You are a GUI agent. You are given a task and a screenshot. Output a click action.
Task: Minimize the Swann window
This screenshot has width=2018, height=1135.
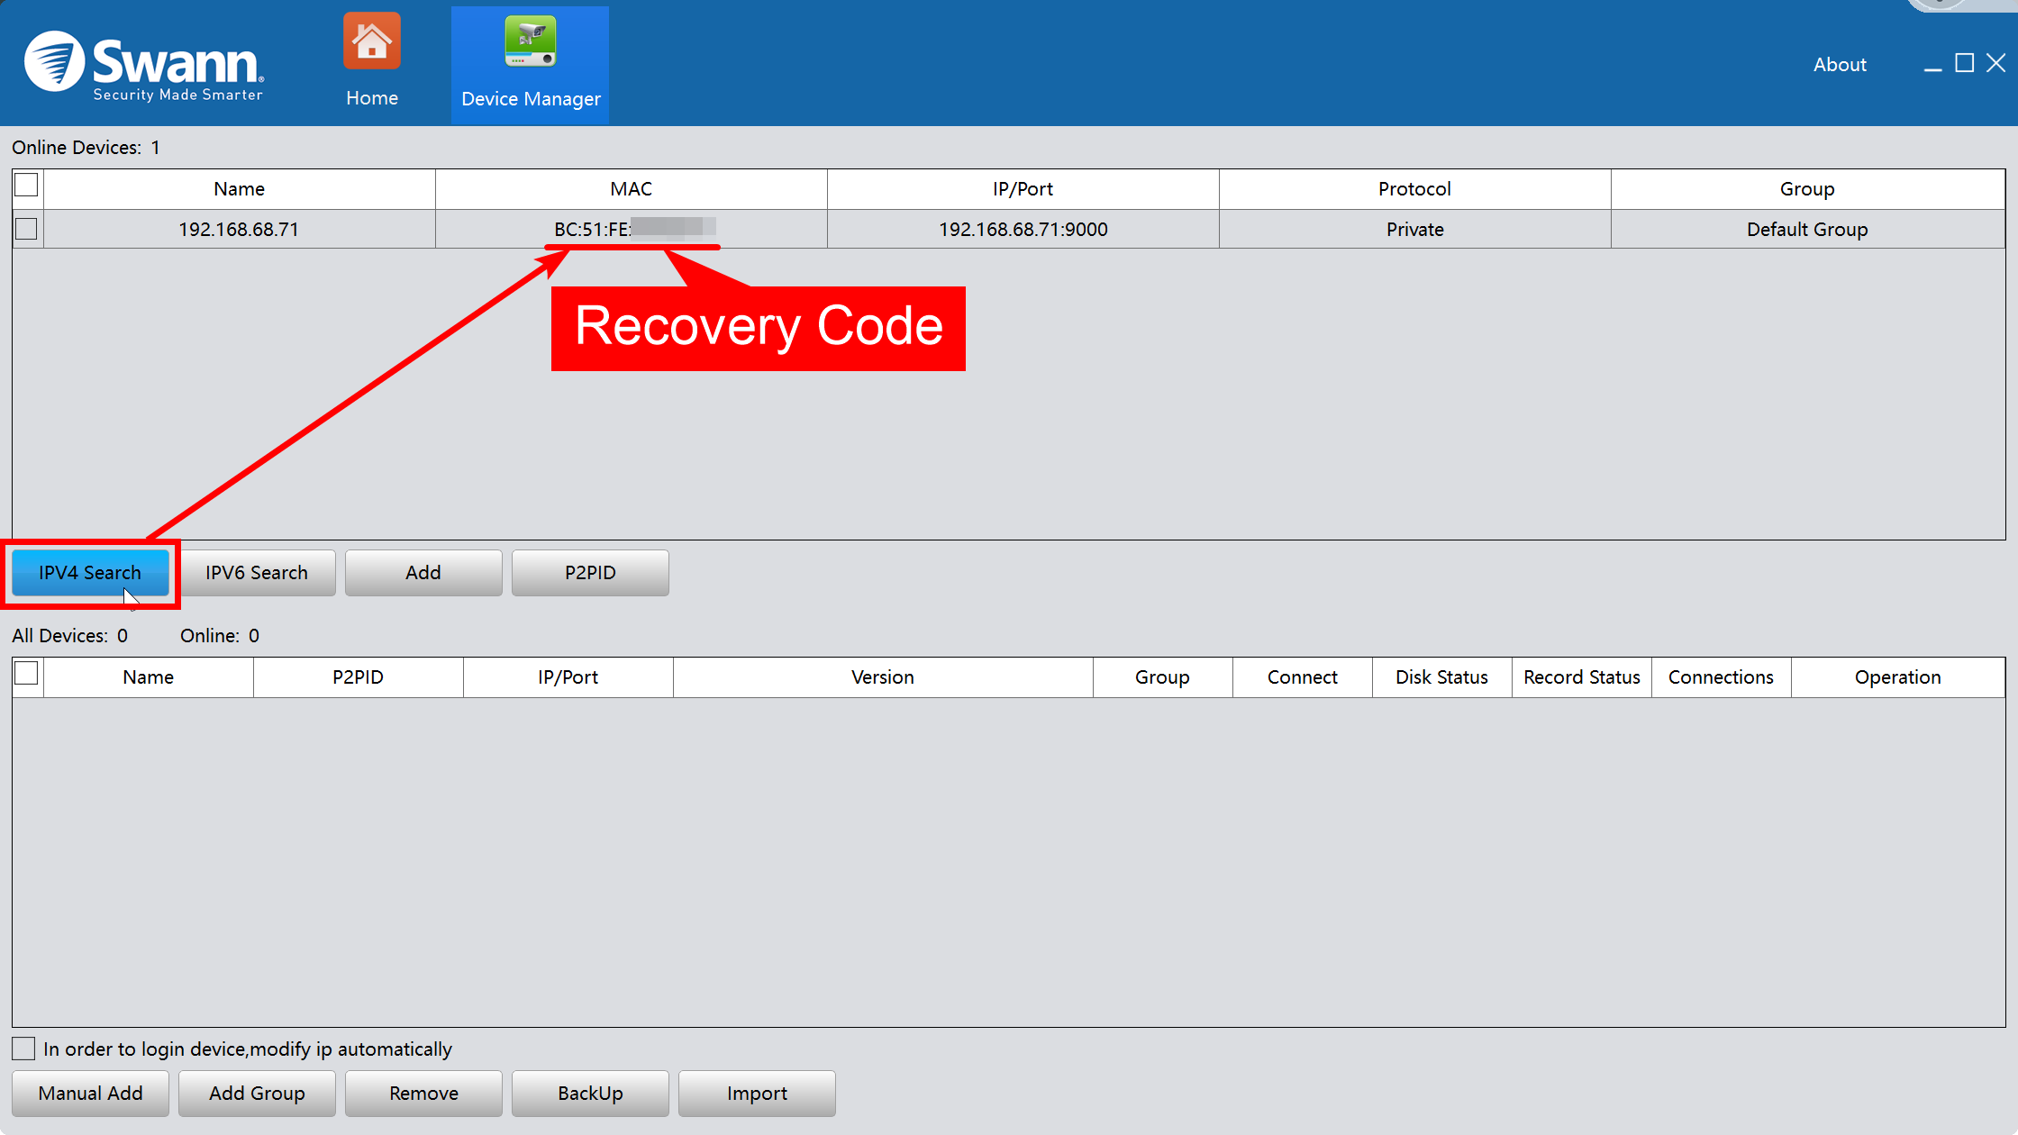point(1932,65)
